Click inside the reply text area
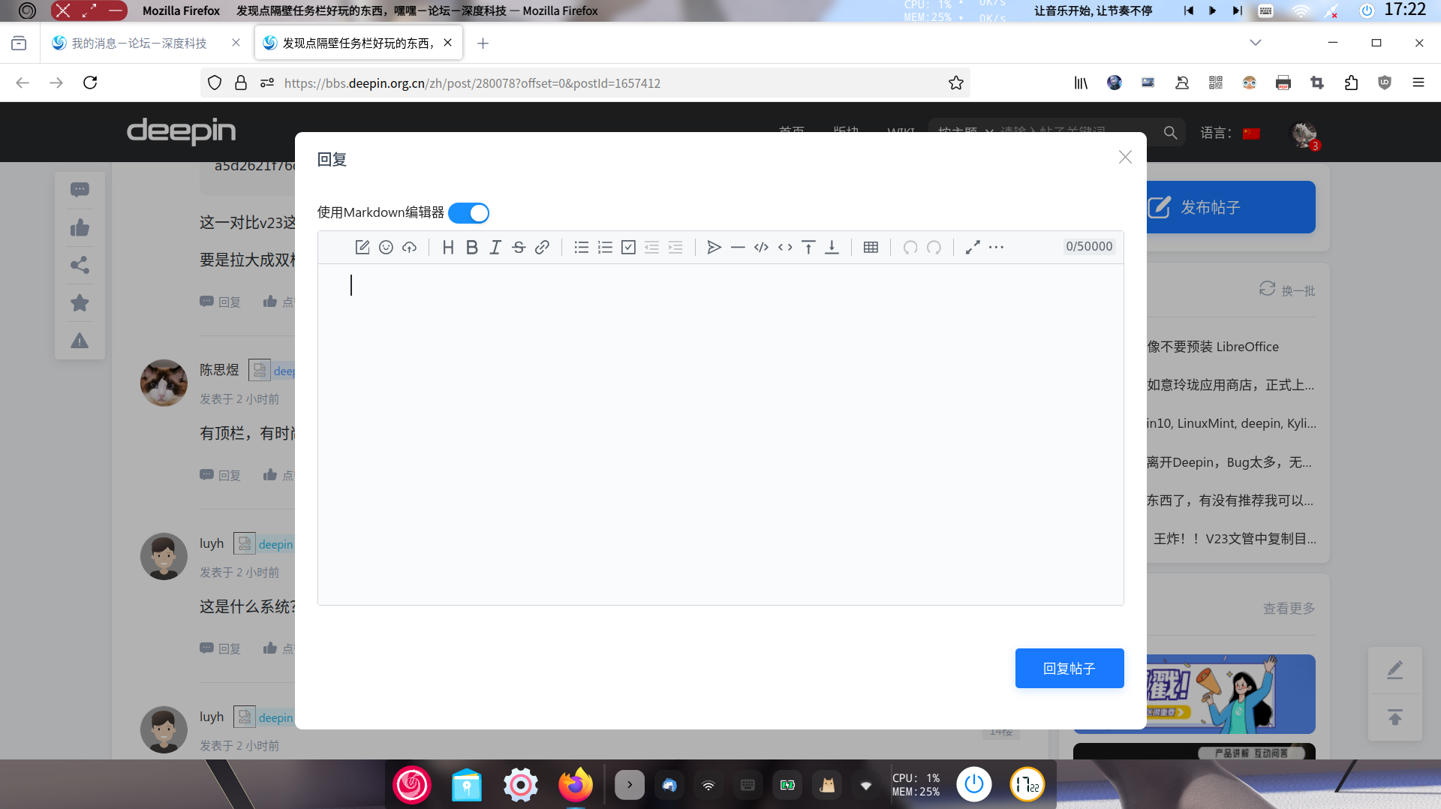The width and height of the screenshot is (1441, 809). tap(720, 434)
